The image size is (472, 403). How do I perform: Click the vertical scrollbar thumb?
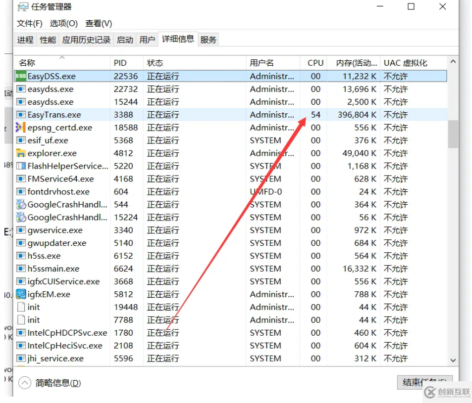coord(453,134)
